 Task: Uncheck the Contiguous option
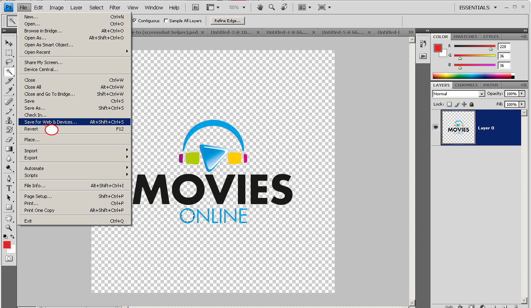coord(135,21)
